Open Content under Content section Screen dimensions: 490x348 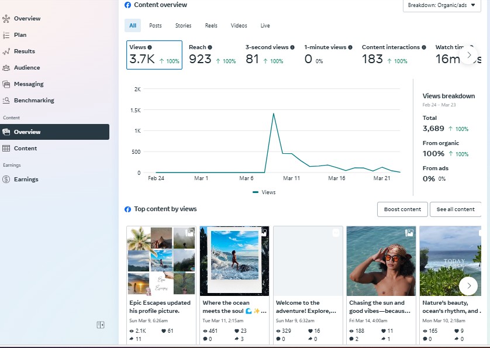25,148
